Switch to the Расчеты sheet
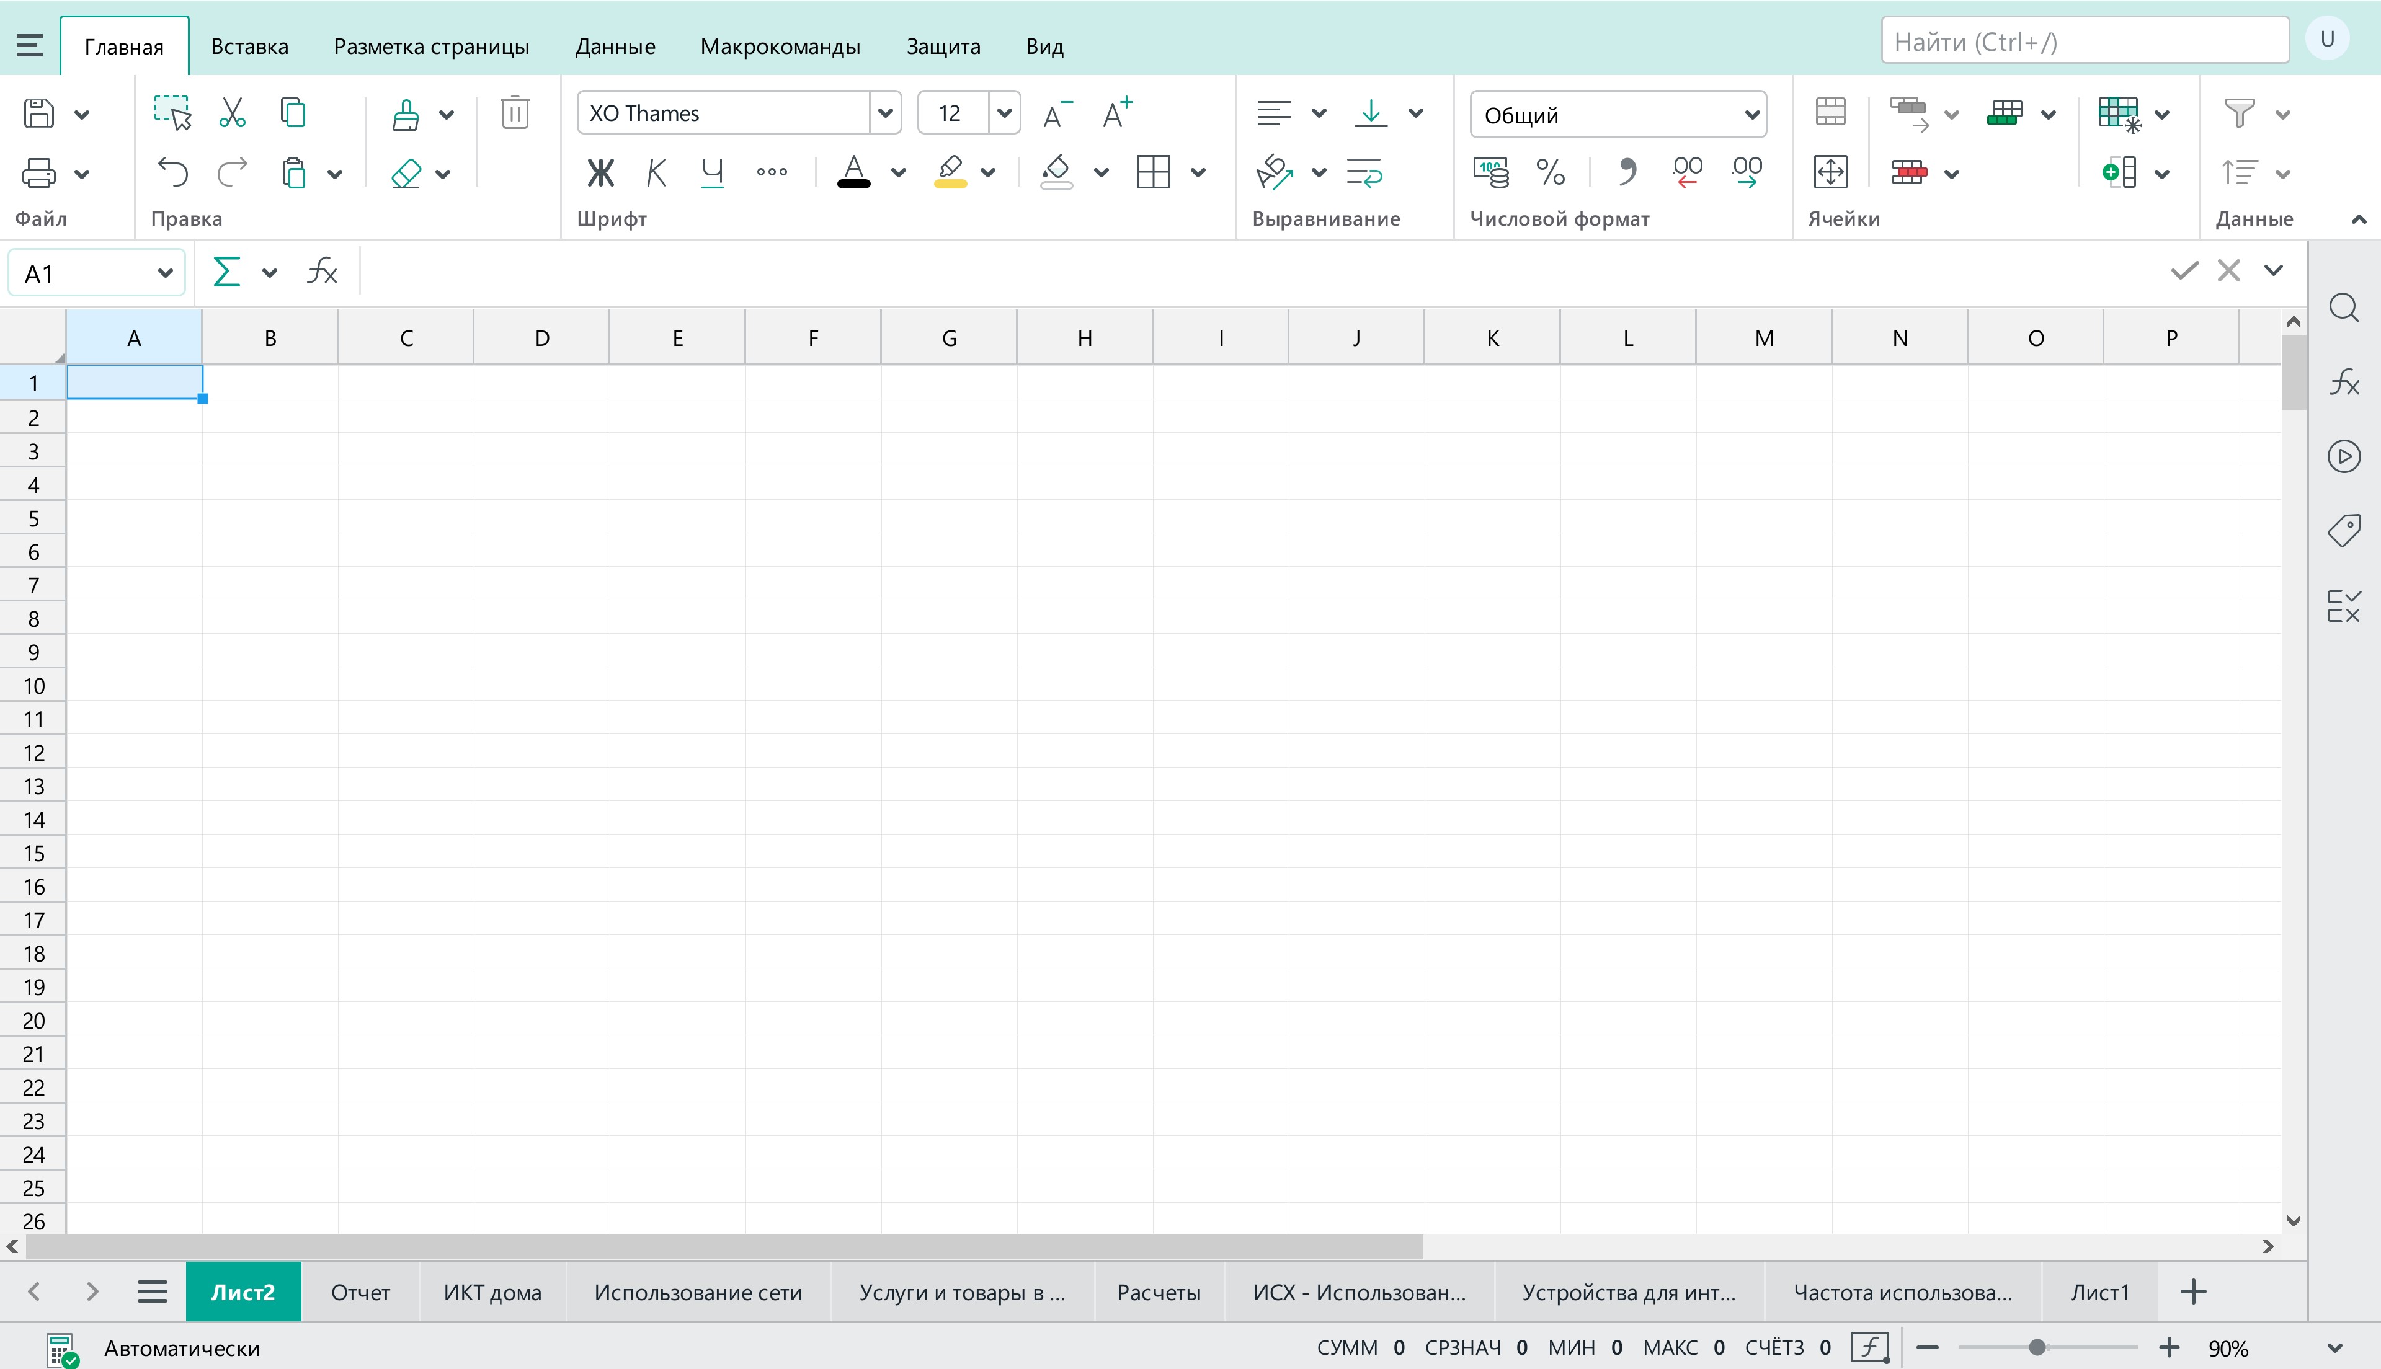 [1159, 1292]
